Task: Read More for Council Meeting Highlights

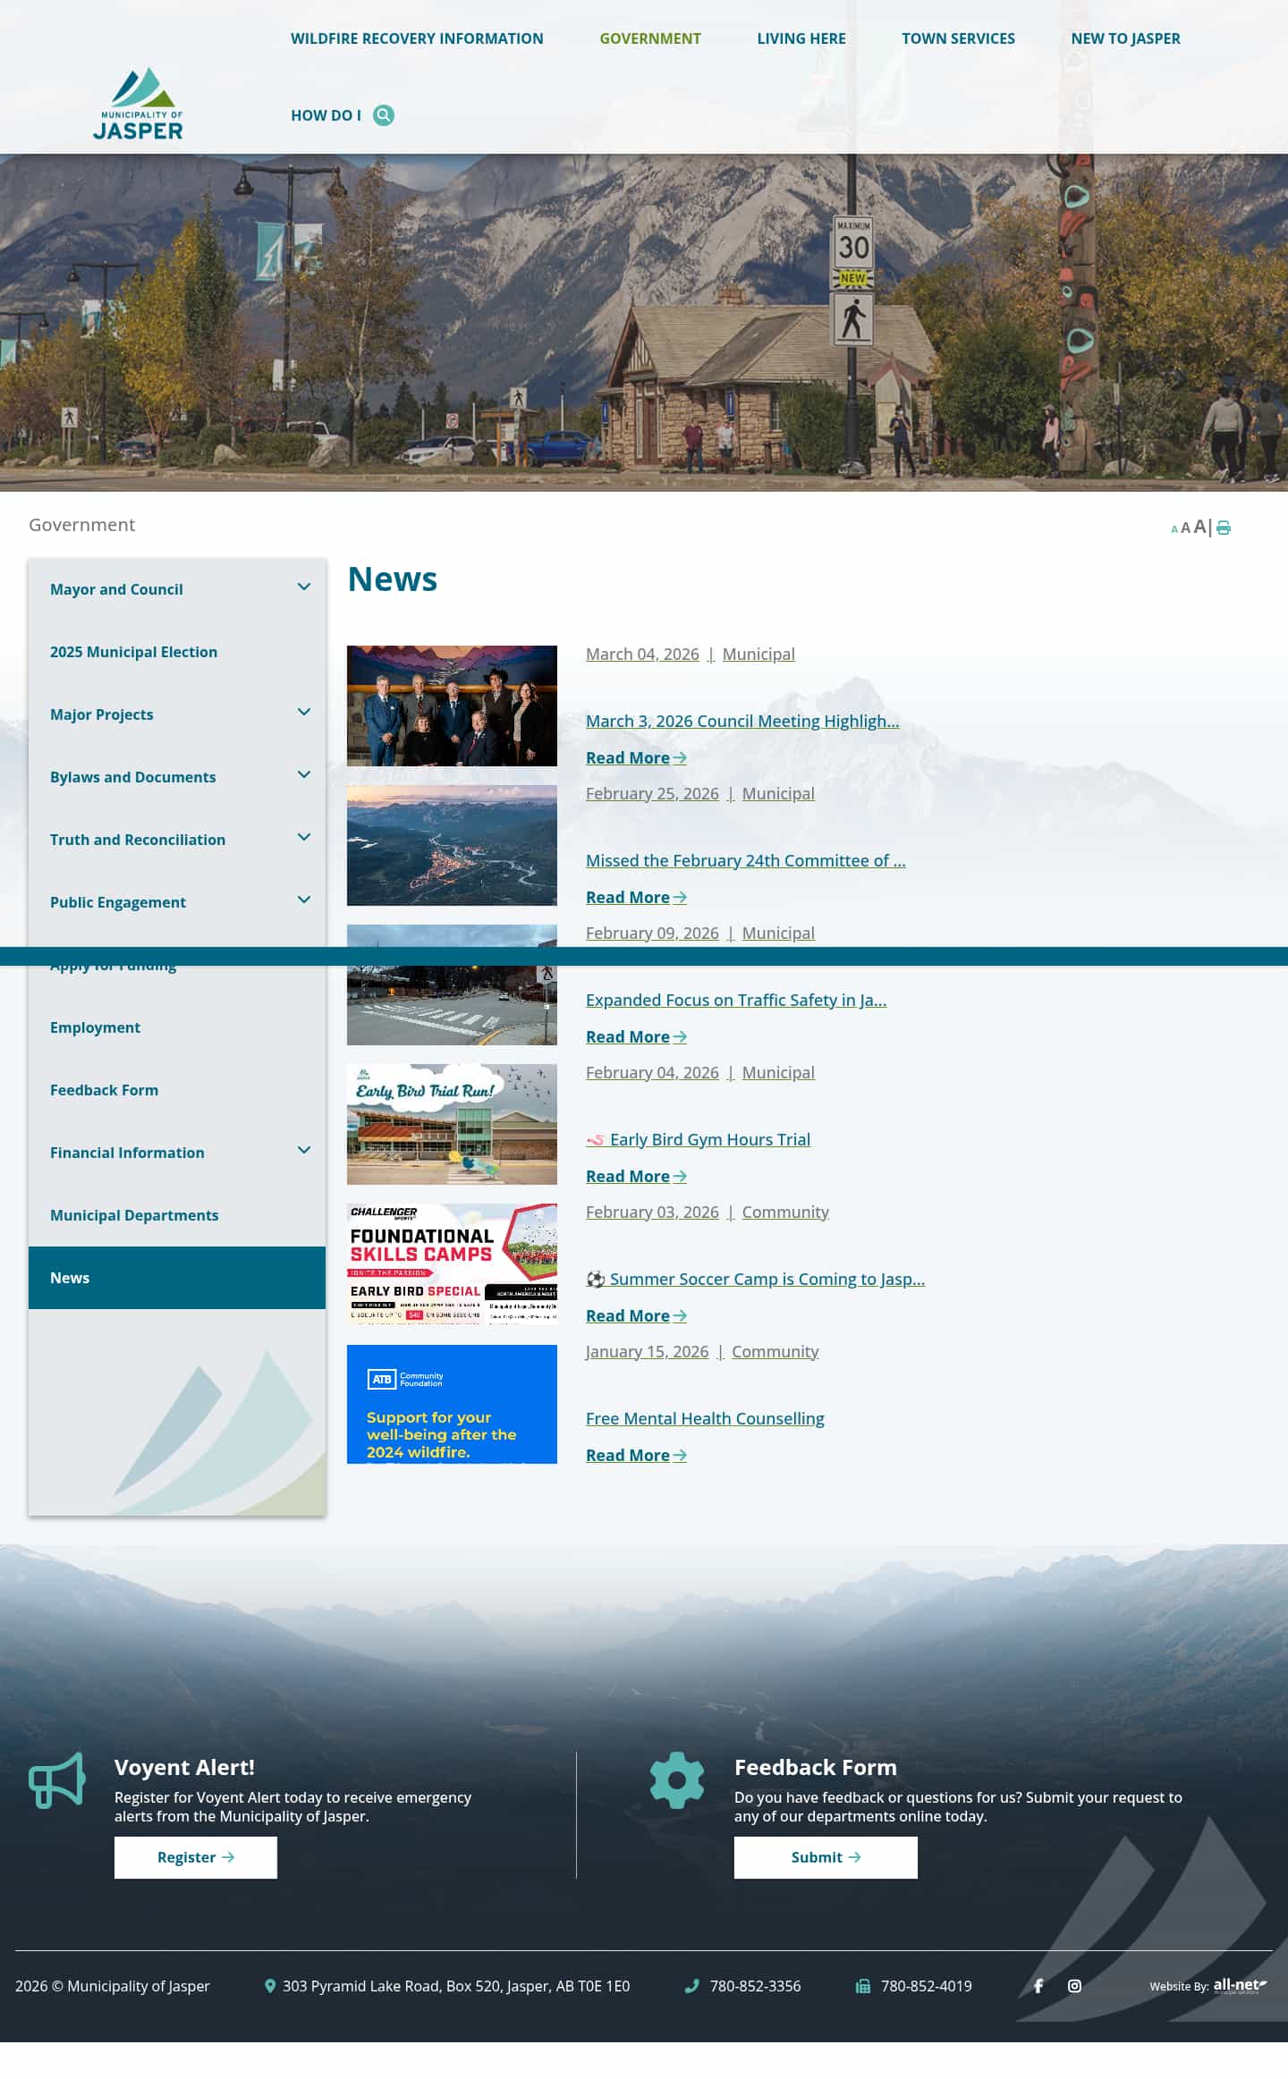Action: [636, 757]
